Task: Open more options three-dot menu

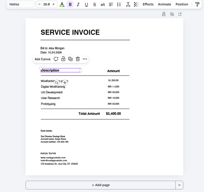Action: [x=85, y=59]
